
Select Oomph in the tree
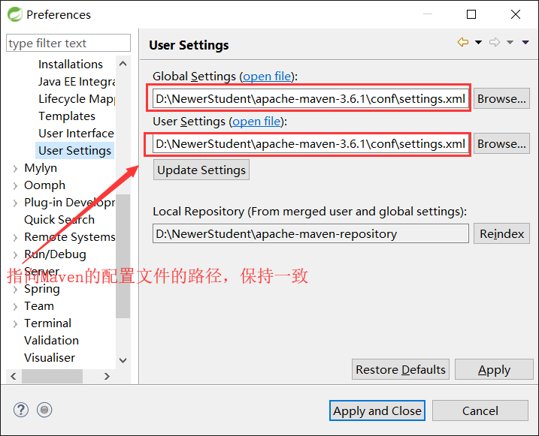click(44, 185)
